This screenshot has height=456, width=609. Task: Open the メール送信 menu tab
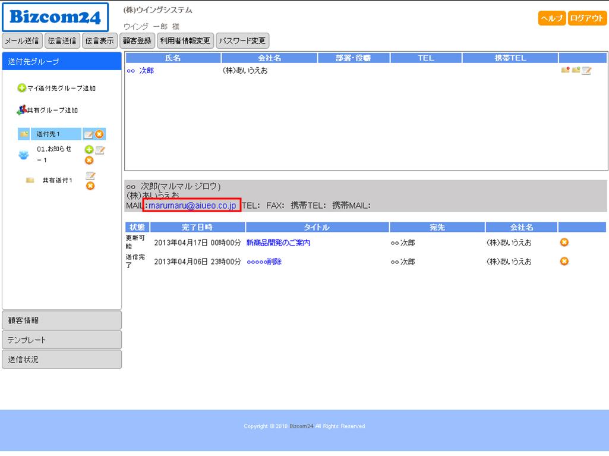22,41
